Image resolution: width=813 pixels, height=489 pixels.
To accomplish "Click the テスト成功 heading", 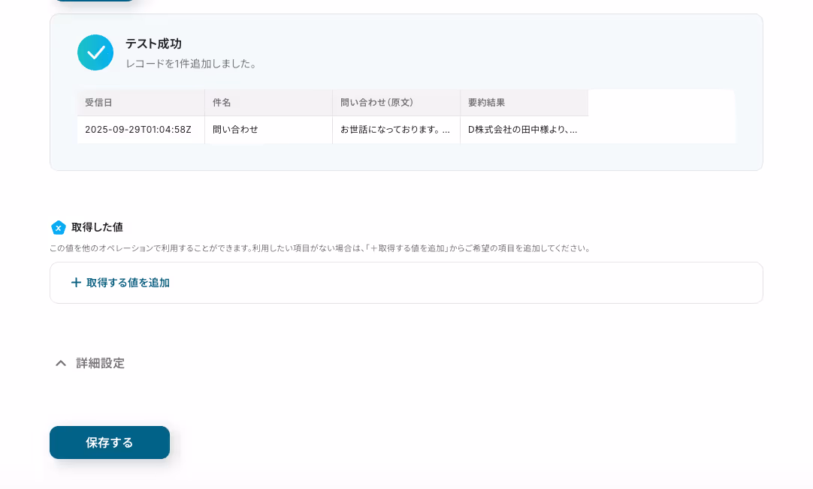I will [153, 44].
